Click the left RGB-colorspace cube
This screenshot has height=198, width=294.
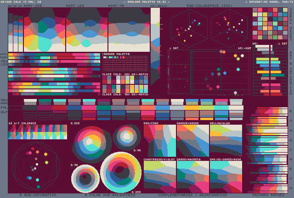pos(189,28)
